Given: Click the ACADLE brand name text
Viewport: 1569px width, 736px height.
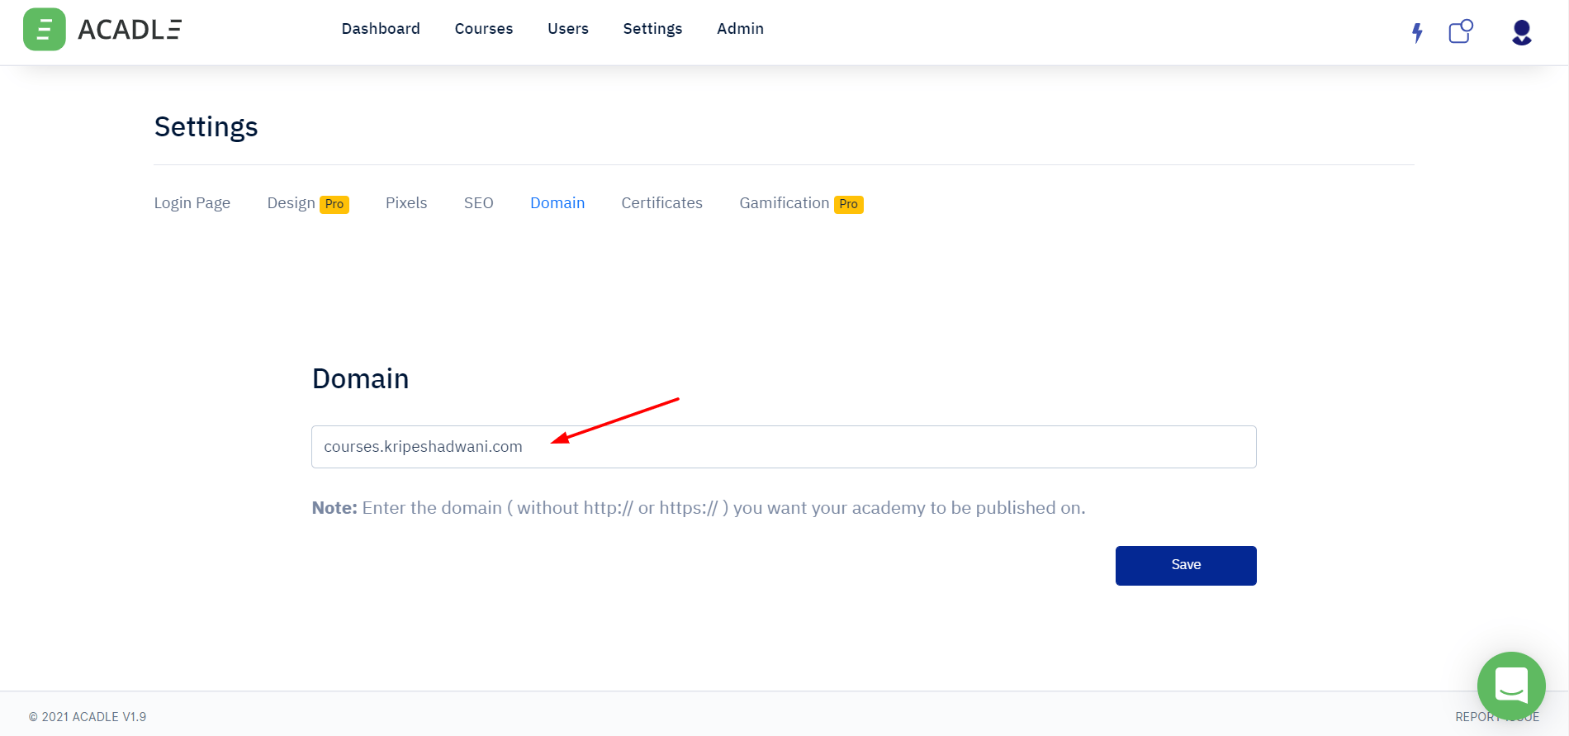Looking at the screenshot, I should click(x=130, y=30).
